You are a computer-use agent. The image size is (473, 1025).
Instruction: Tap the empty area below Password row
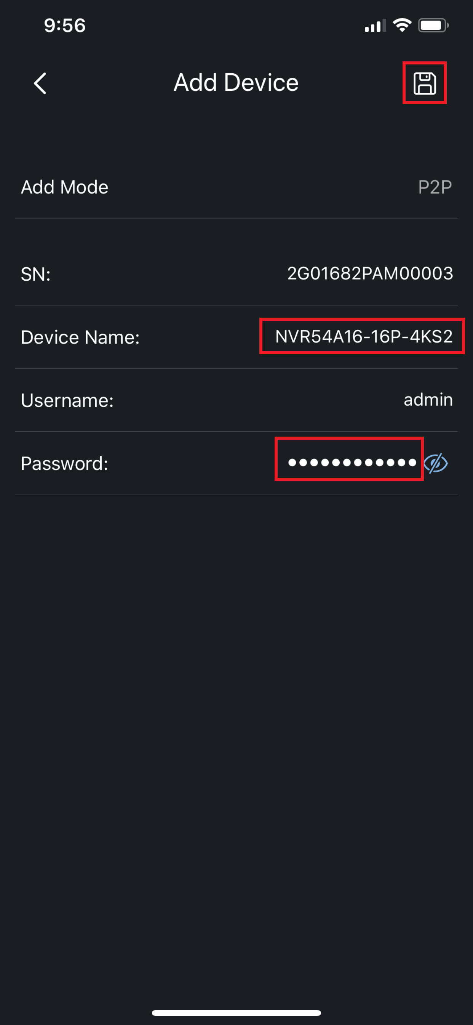(236, 716)
